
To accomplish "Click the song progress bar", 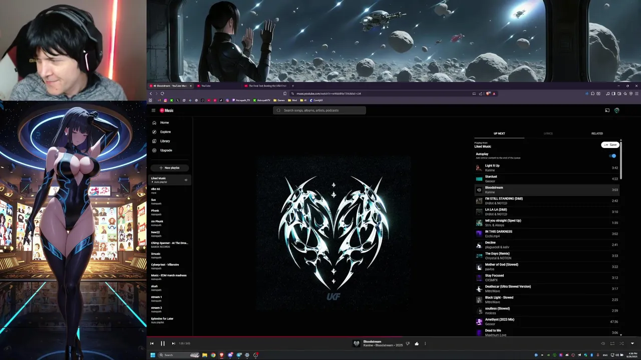I will (x=394, y=337).
